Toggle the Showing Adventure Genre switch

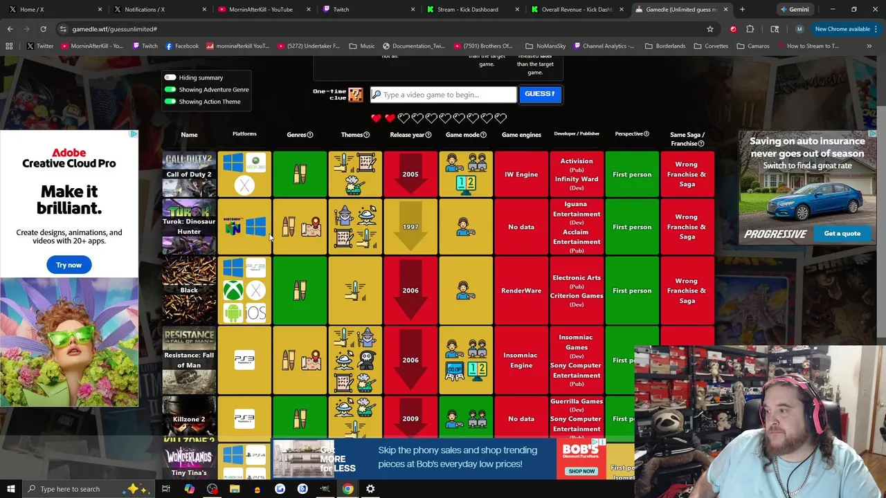point(170,89)
